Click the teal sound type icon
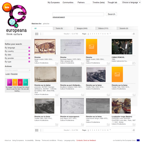The width and height of the screenshot is (147, 144). coord(25,82)
